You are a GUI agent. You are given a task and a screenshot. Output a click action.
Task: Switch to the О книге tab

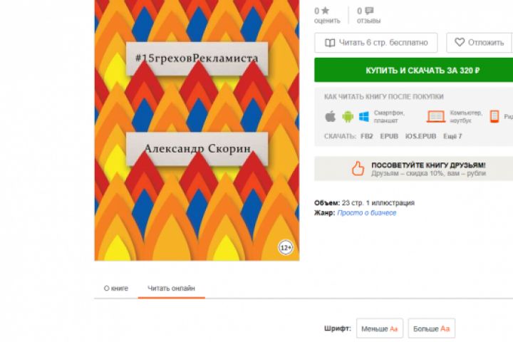pyautogui.click(x=116, y=289)
